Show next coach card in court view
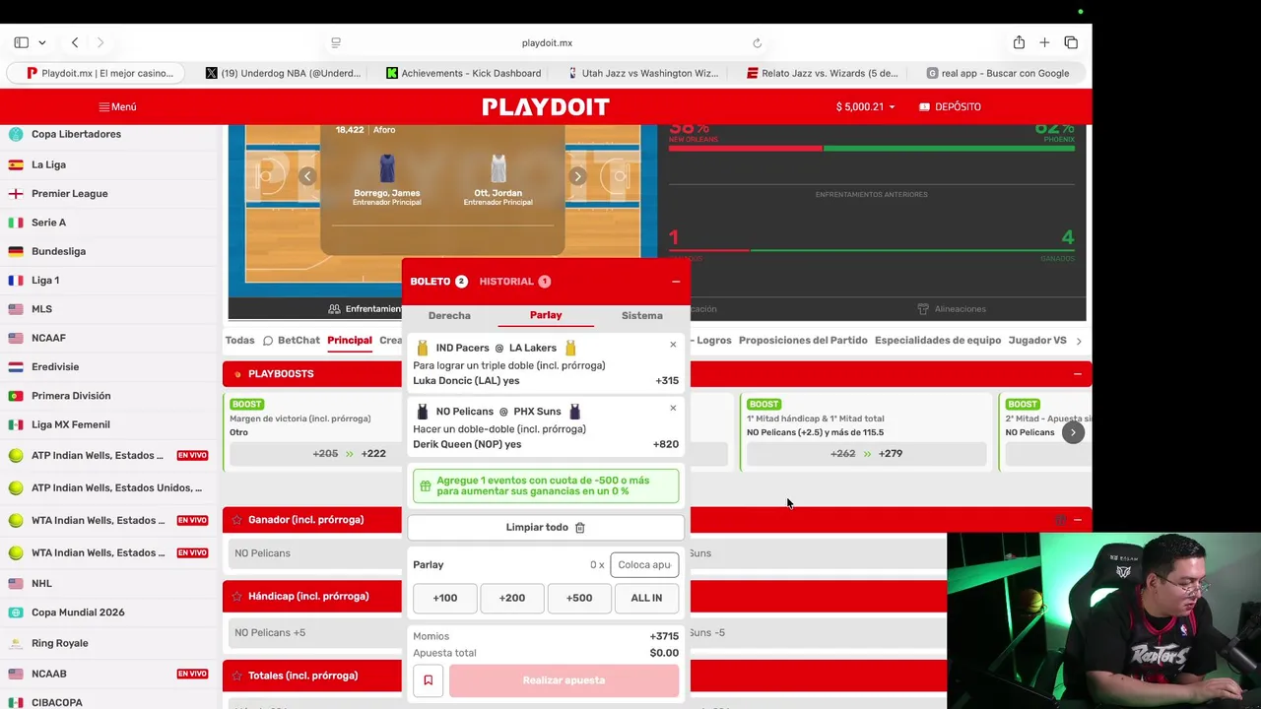The height and width of the screenshot is (709, 1261). click(577, 176)
